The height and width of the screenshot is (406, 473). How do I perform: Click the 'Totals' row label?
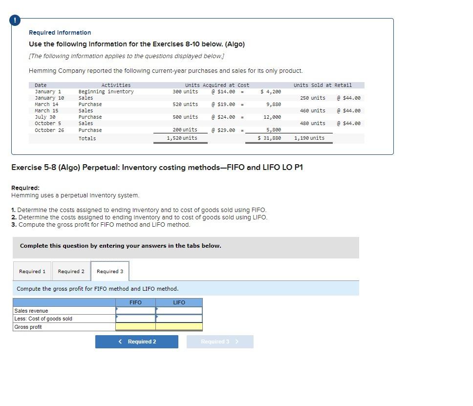click(x=87, y=138)
